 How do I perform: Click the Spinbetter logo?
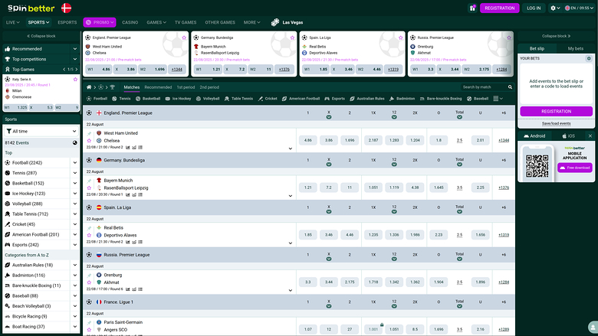pyautogui.click(x=31, y=8)
